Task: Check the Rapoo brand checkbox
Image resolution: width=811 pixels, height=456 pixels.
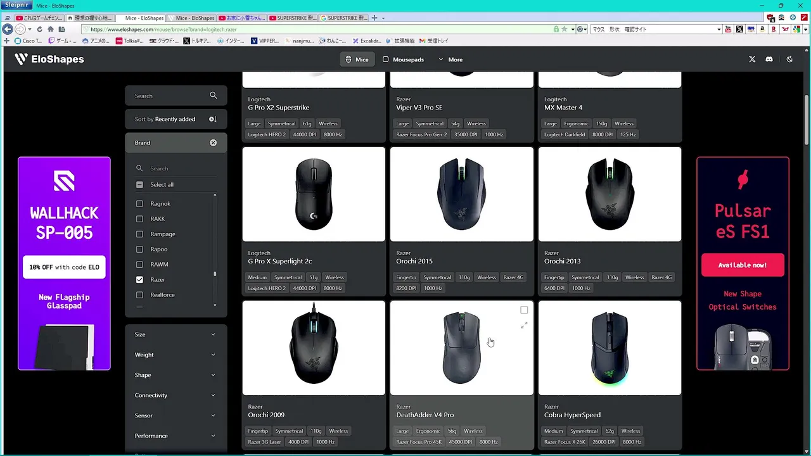Action: pyautogui.click(x=140, y=249)
